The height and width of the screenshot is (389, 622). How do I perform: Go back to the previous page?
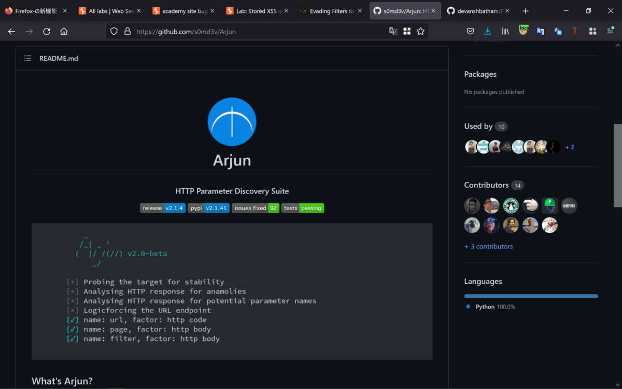click(11, 31)
